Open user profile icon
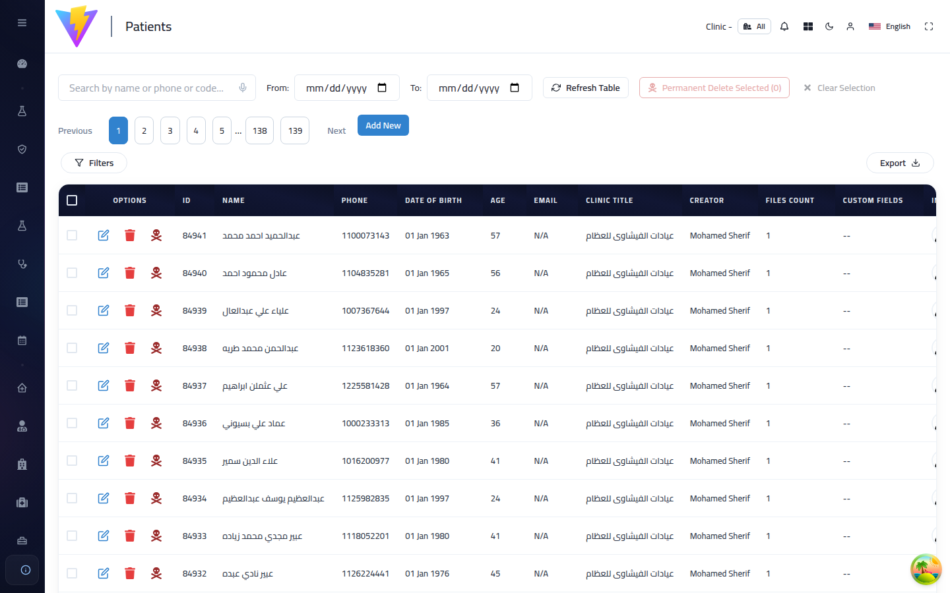 click(x=850, y=26)
